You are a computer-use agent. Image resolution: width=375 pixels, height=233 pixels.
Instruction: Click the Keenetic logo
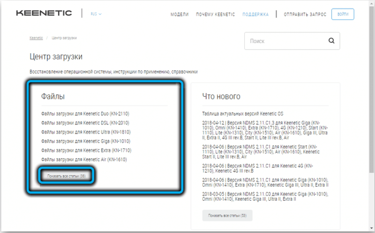(44, 13)
